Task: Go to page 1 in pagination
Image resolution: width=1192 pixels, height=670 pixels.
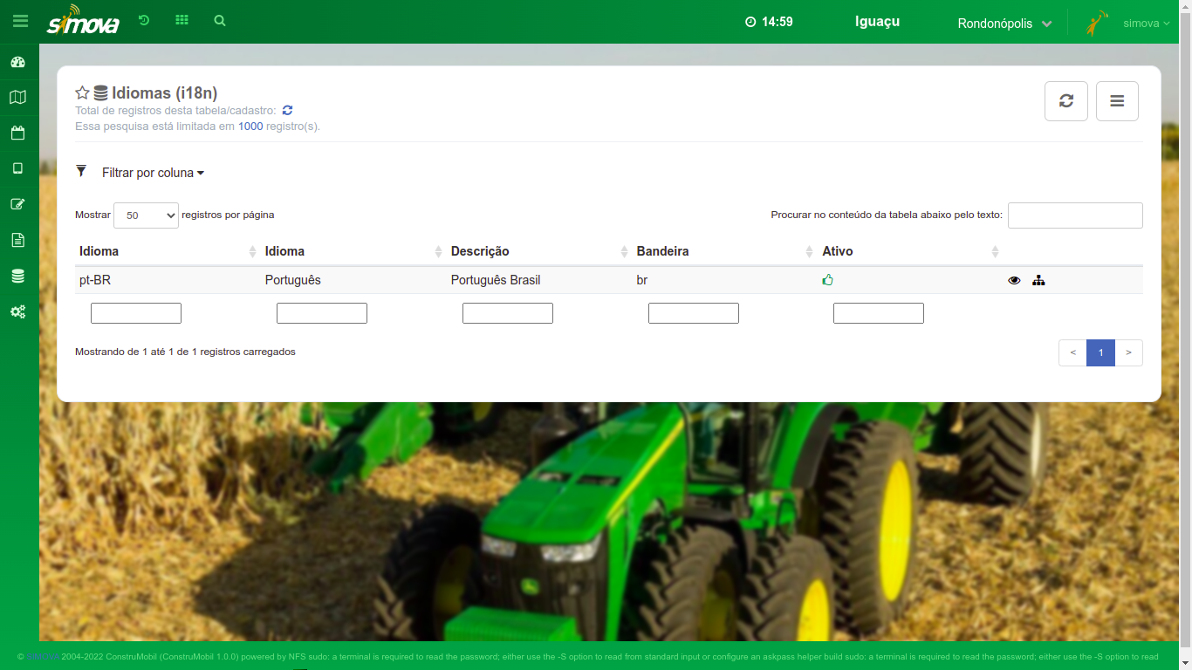Action: point(1100,352)
